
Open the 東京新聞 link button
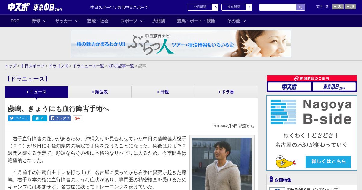[x=234, y=7]
